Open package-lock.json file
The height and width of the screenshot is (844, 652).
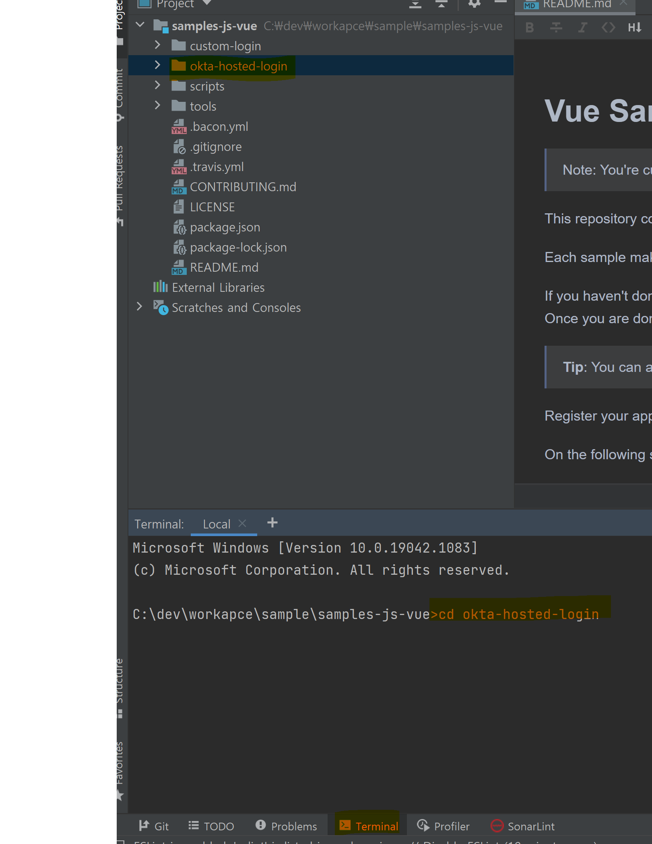[238, 247]
